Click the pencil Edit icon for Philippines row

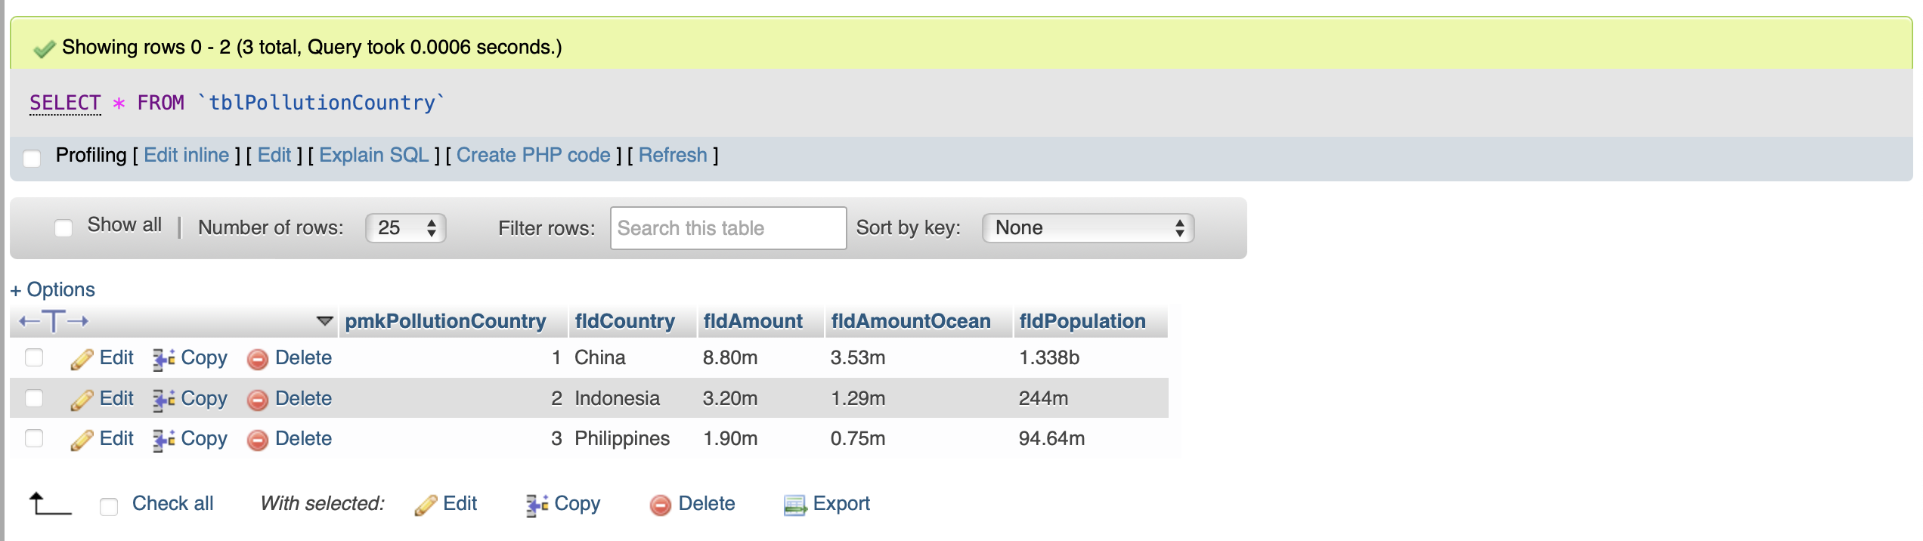point(82,440)
